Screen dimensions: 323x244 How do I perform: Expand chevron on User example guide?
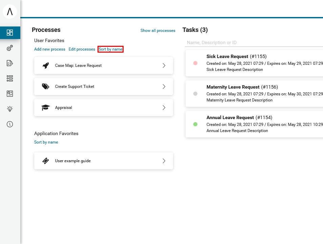pyautogui.click(x=164, y=161)
